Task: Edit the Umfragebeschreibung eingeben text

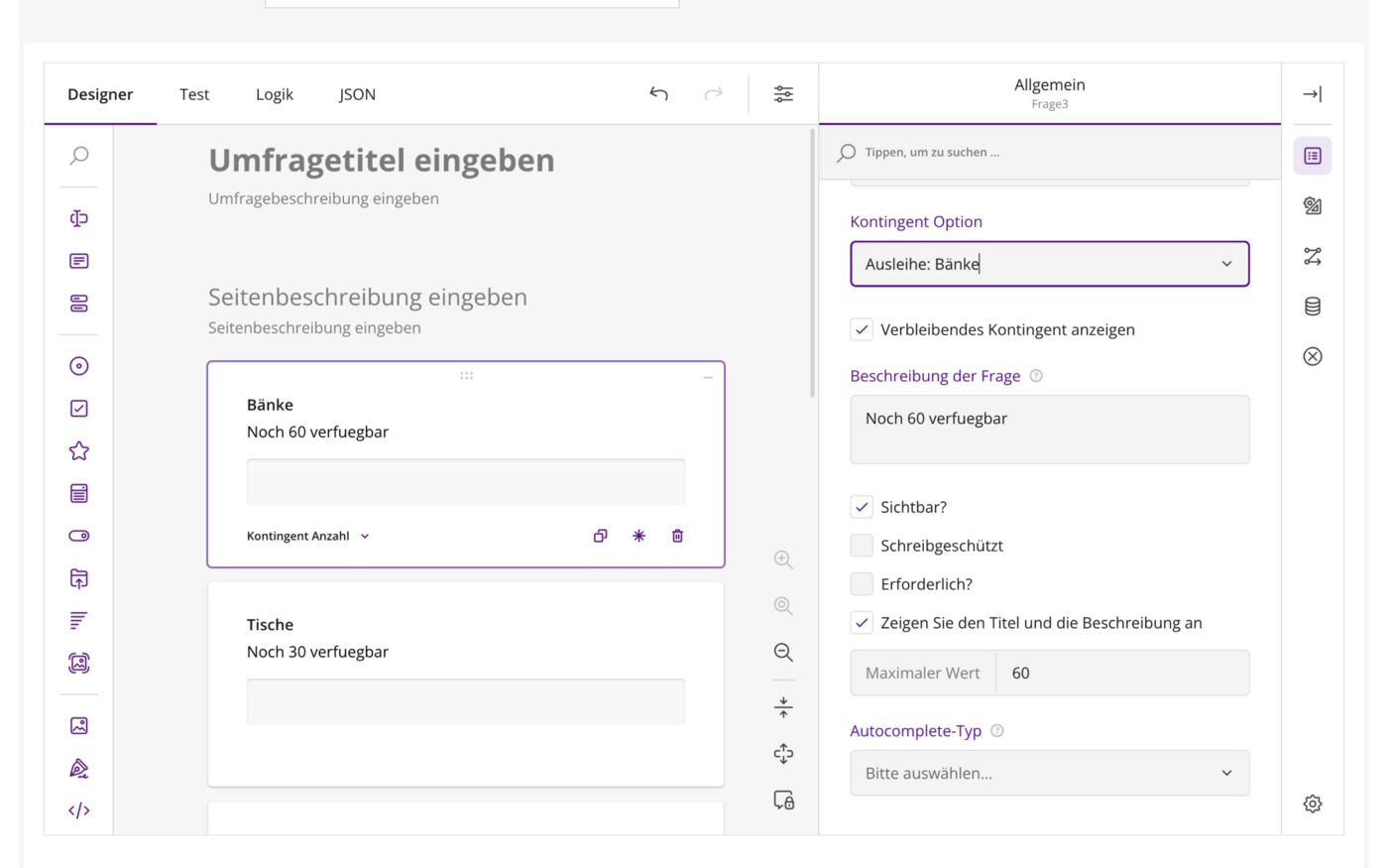Action: [323, 198]
